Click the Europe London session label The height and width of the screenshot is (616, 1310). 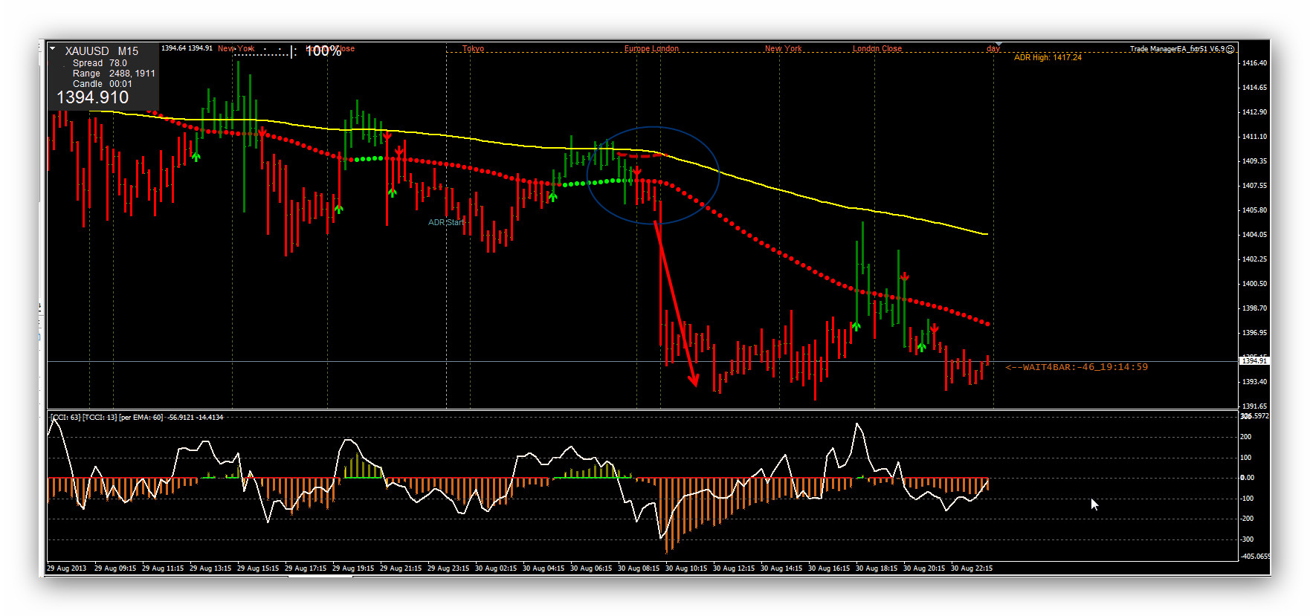tap(651, 48)
